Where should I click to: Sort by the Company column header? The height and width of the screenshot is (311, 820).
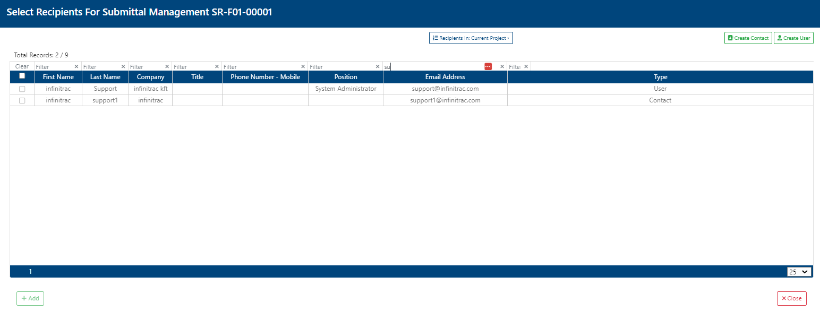151,77
